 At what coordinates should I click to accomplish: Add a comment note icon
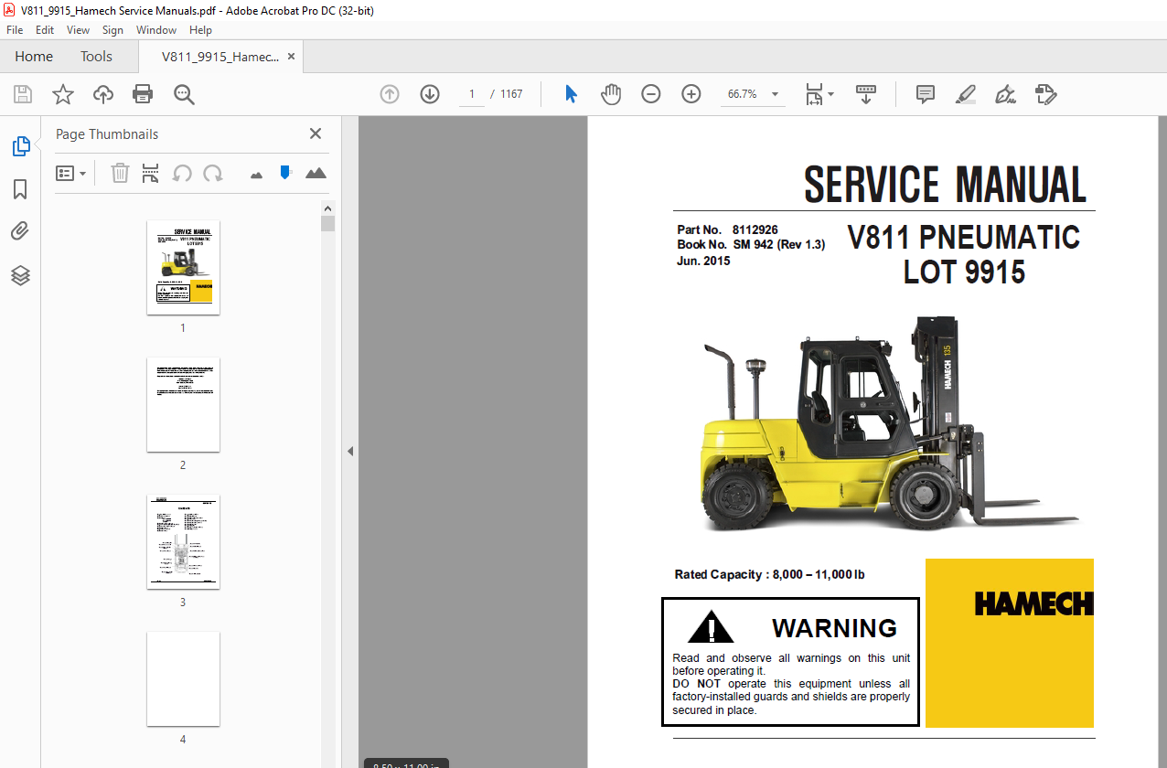pos(926,94)
